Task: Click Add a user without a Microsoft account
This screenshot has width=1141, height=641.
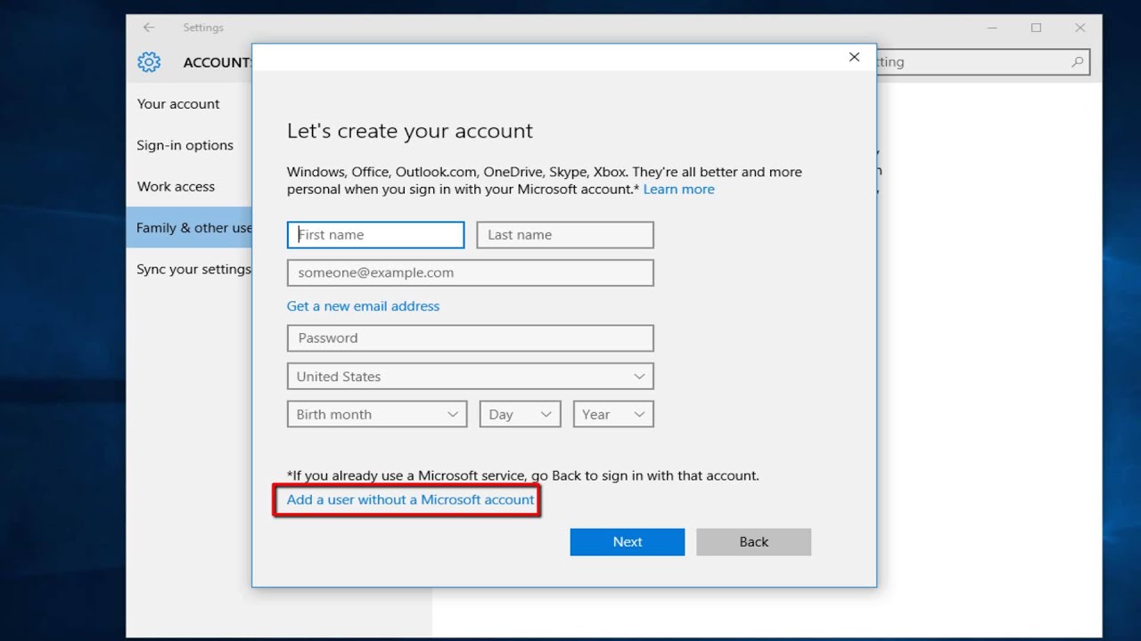Action: (411, 500)
